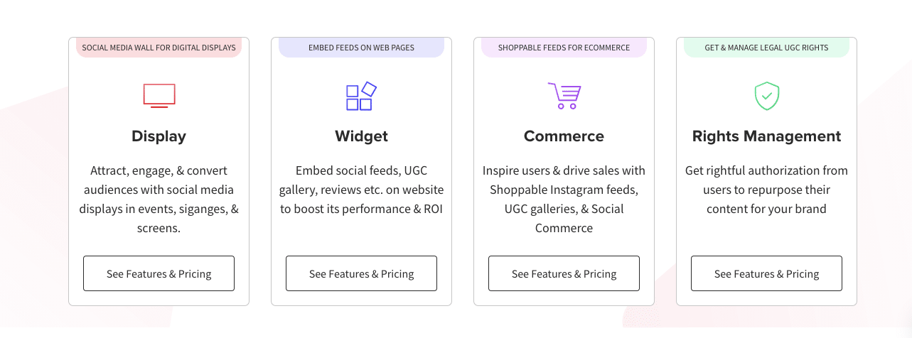
Task: Click the Shoppable Feeds for Ecommerce tag
Action: (x=564, y=48)
